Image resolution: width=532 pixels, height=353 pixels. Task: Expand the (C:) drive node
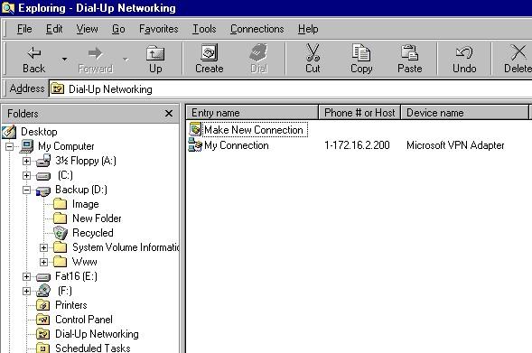pos(27,176)
